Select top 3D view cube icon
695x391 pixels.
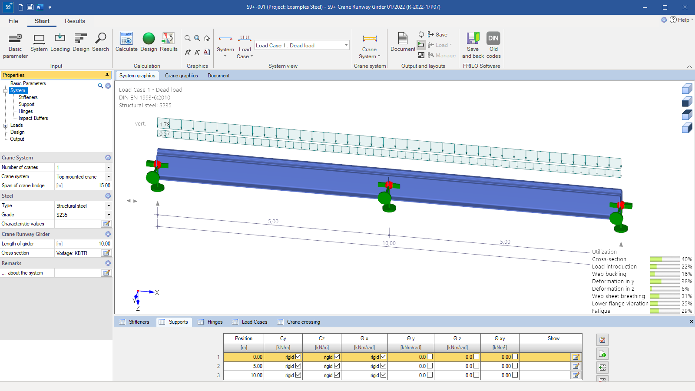tap(687, 89)
